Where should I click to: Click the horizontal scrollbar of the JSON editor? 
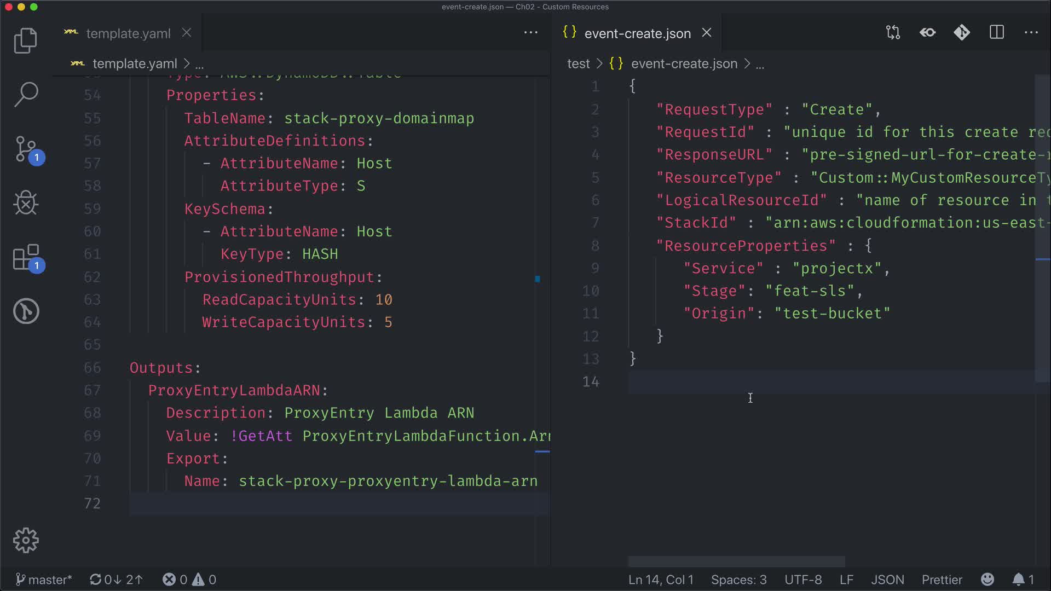tap(736, 561)
